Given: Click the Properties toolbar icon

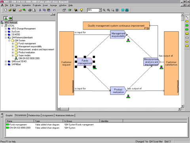Looking at the screenshot, I should click(64, 10).
